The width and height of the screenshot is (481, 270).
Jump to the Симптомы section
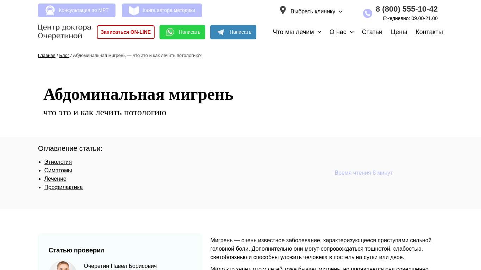(x=58, y=171)
